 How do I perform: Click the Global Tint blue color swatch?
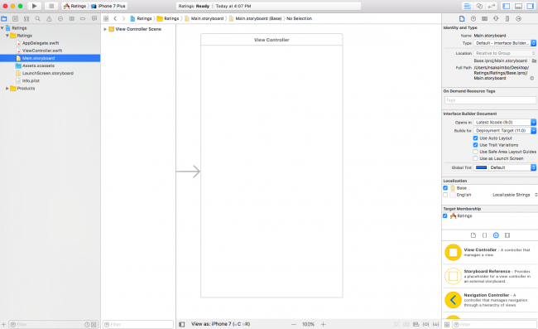pyautogui.click(x=482, y=167)
